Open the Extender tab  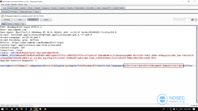[x=70, y=8]
